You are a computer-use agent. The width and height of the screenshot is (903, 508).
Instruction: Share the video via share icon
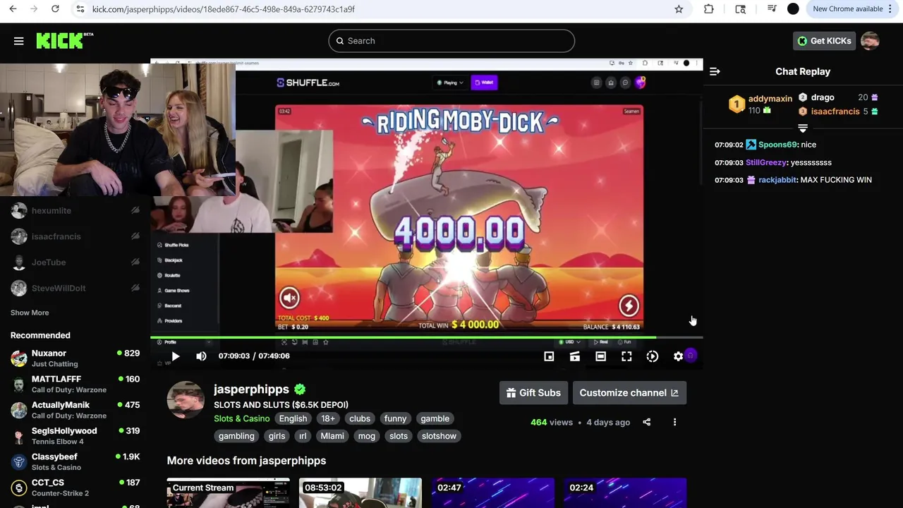point(646,422)
